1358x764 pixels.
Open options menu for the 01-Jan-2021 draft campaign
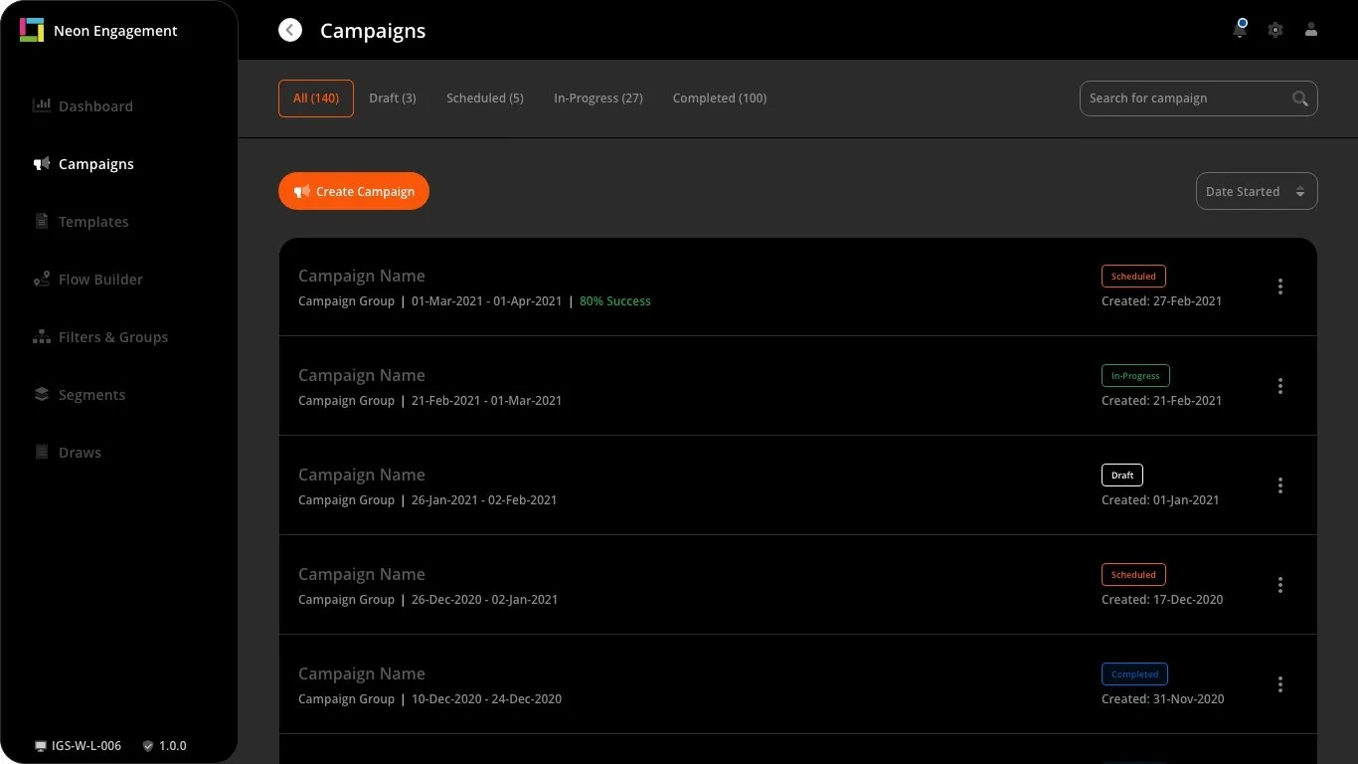1280,485
